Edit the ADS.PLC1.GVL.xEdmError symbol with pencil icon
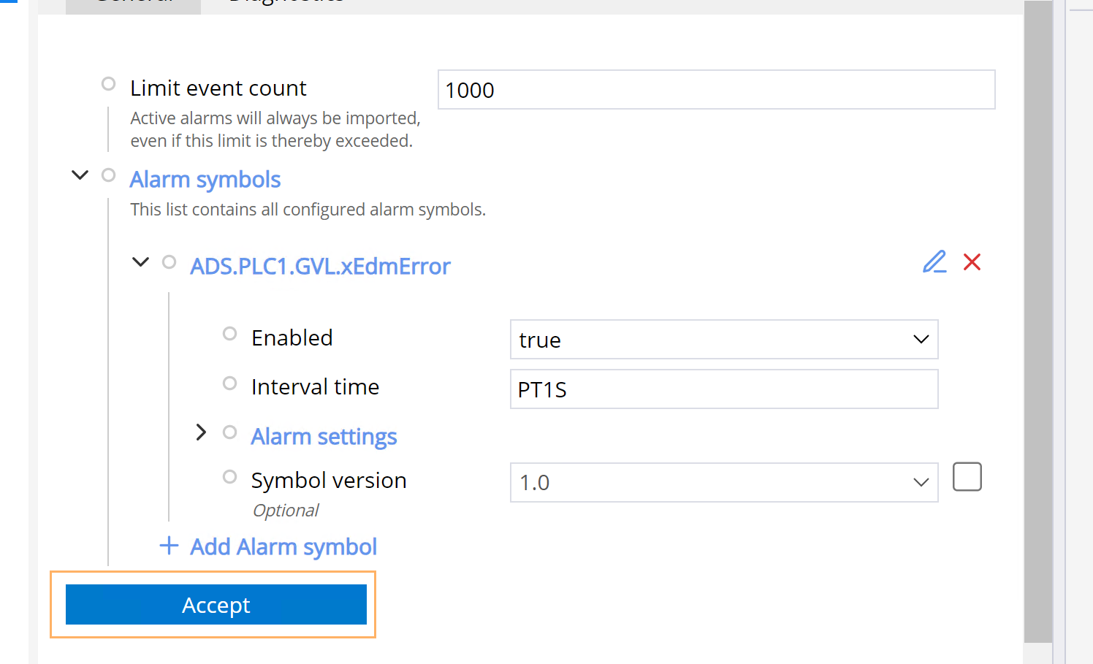 (934, 262)
